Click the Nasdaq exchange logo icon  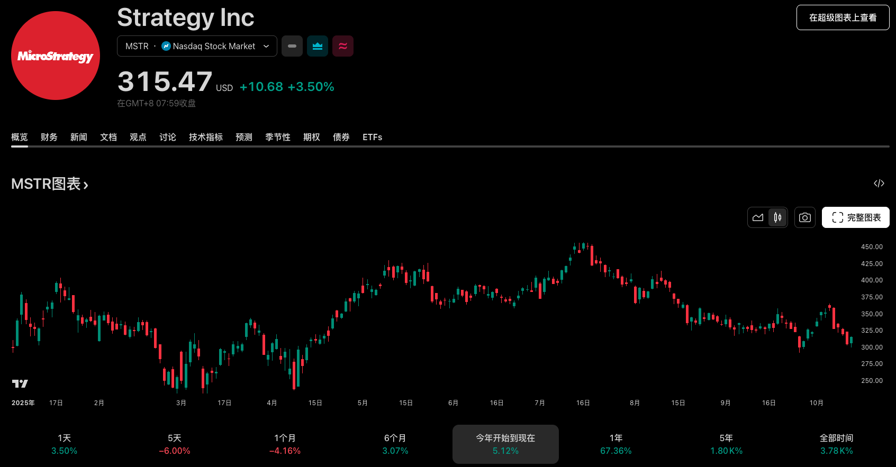point(166,46)
